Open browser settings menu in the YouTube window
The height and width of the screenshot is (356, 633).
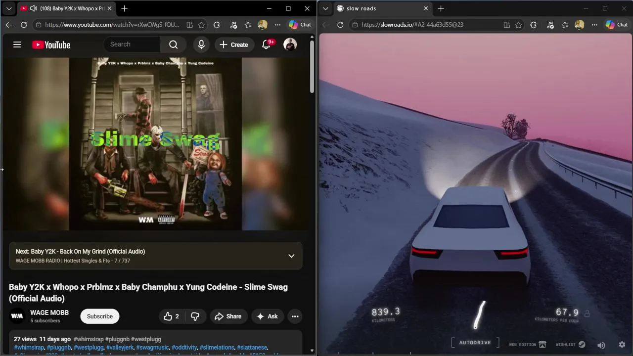[278, 25]
